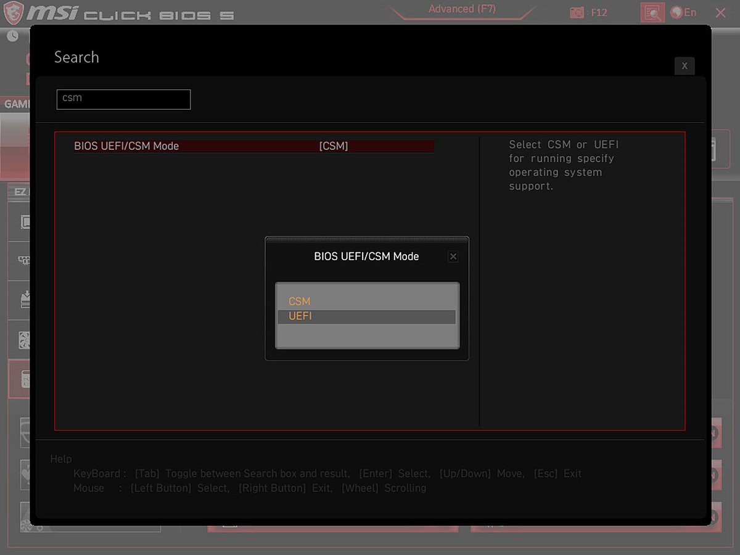The image size is (740, 555).
Task: Click the csm search input field
Action: pos(123,99)
